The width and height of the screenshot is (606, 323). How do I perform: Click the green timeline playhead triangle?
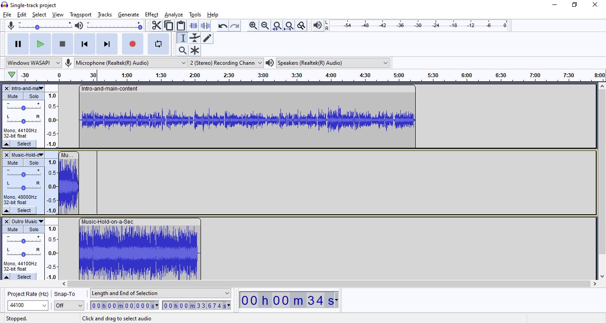click(x=12, y=75)
